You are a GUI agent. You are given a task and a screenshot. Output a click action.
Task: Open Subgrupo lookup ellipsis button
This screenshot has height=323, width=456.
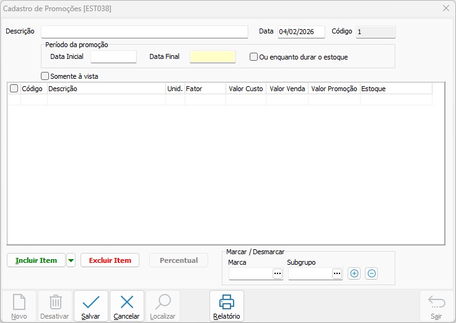tap(336, 273)
